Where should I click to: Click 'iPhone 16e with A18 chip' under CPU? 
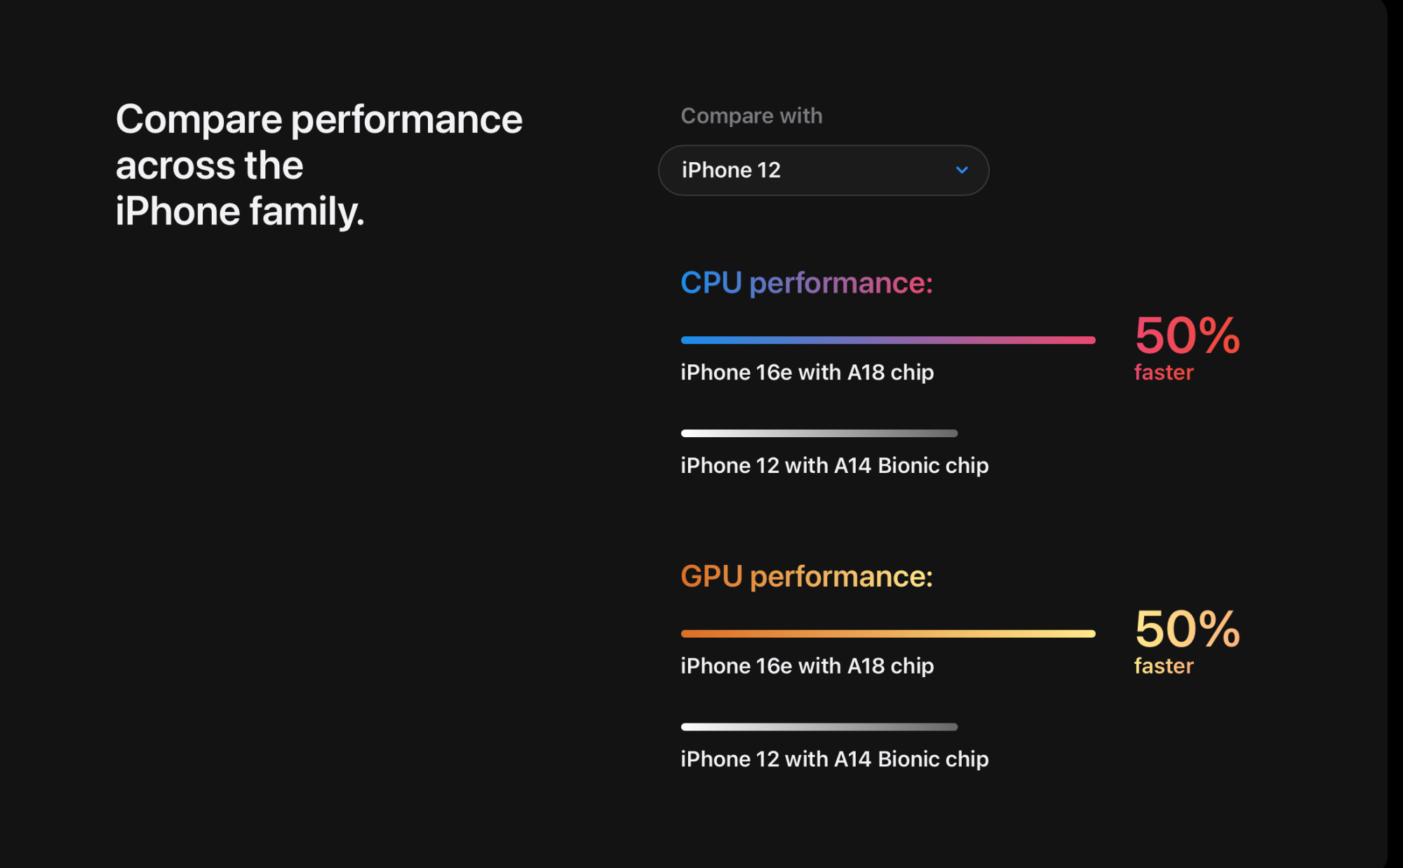pyautogui.click(x=807, y=373)
